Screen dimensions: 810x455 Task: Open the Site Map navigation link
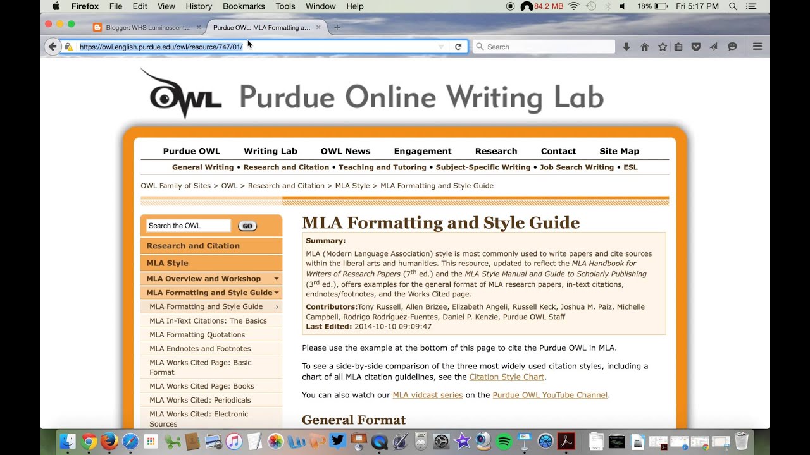point(619,151)
